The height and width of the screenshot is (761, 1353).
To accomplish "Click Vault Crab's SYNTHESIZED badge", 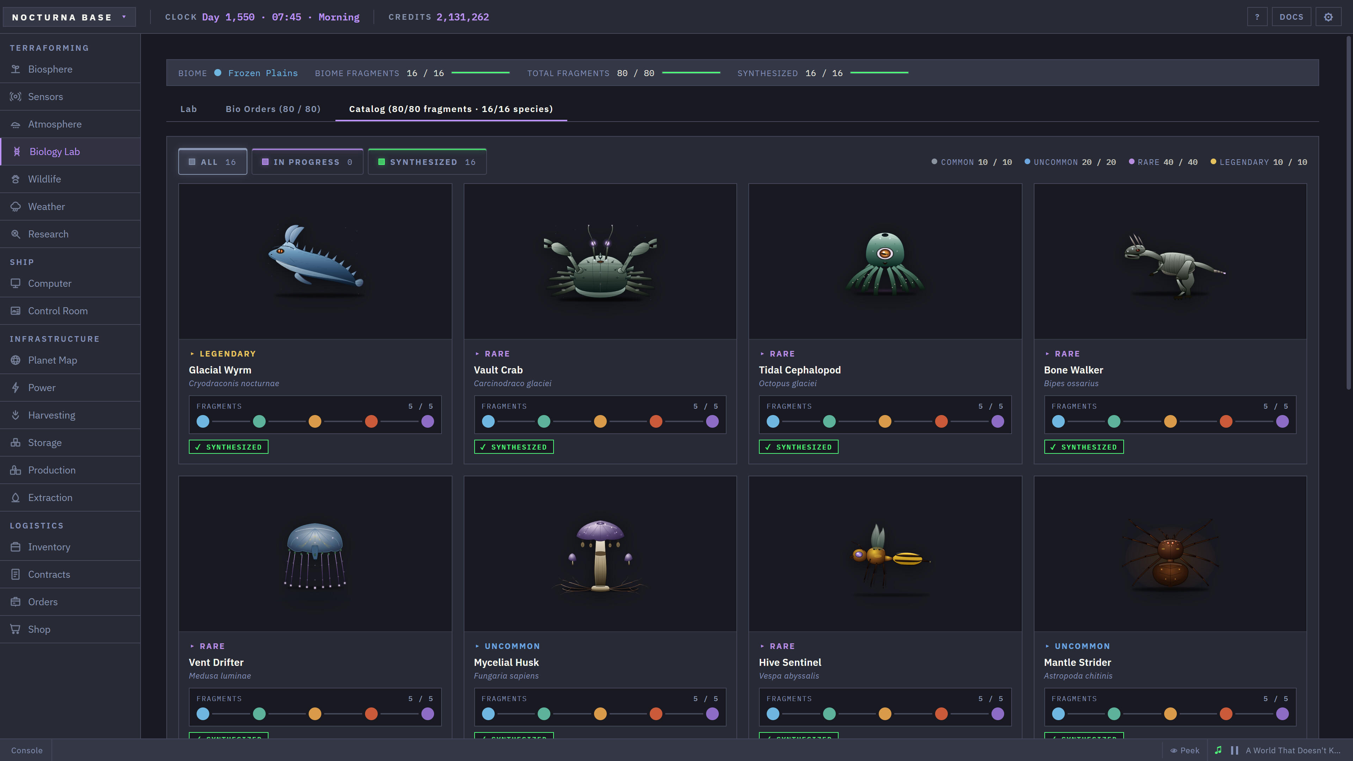I will (514, 446).
